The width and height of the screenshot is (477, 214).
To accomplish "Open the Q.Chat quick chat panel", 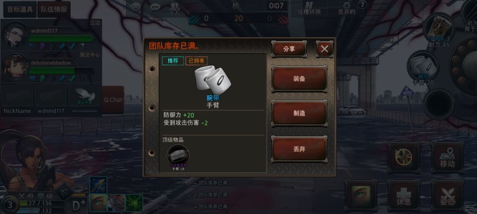I will tap(113, 100).
